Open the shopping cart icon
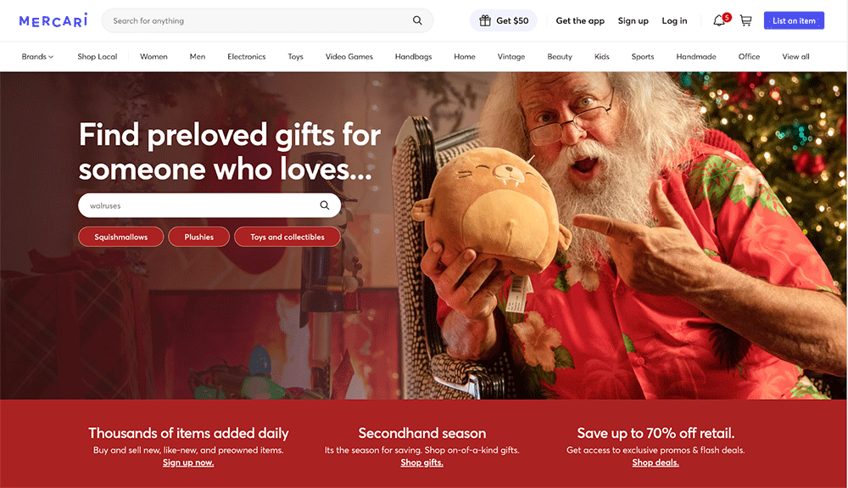Screen dimensions: 848x488 tap(745, 20)
